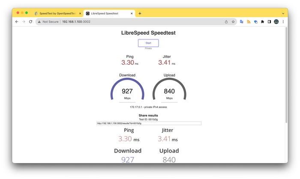Open a new tab with plus button
Screen dimensions: 300x179
[x=140, y=13]
